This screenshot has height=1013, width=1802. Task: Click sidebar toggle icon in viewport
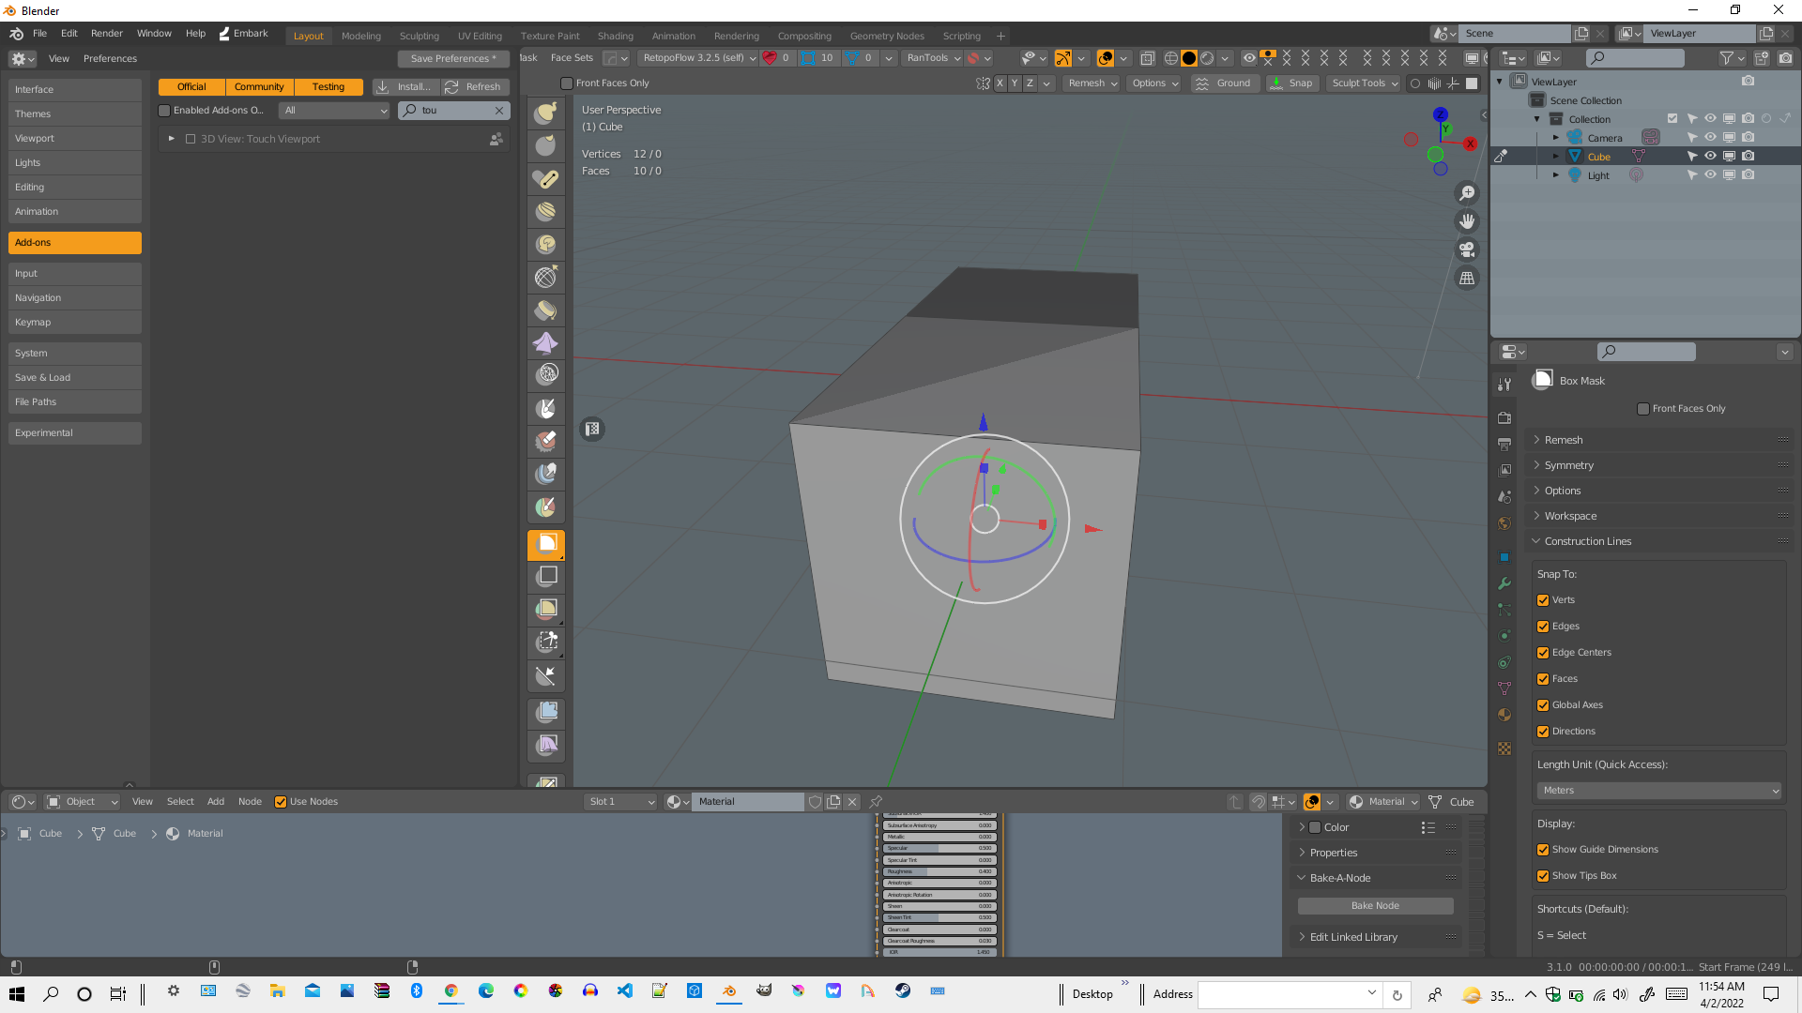(1484, 115)
